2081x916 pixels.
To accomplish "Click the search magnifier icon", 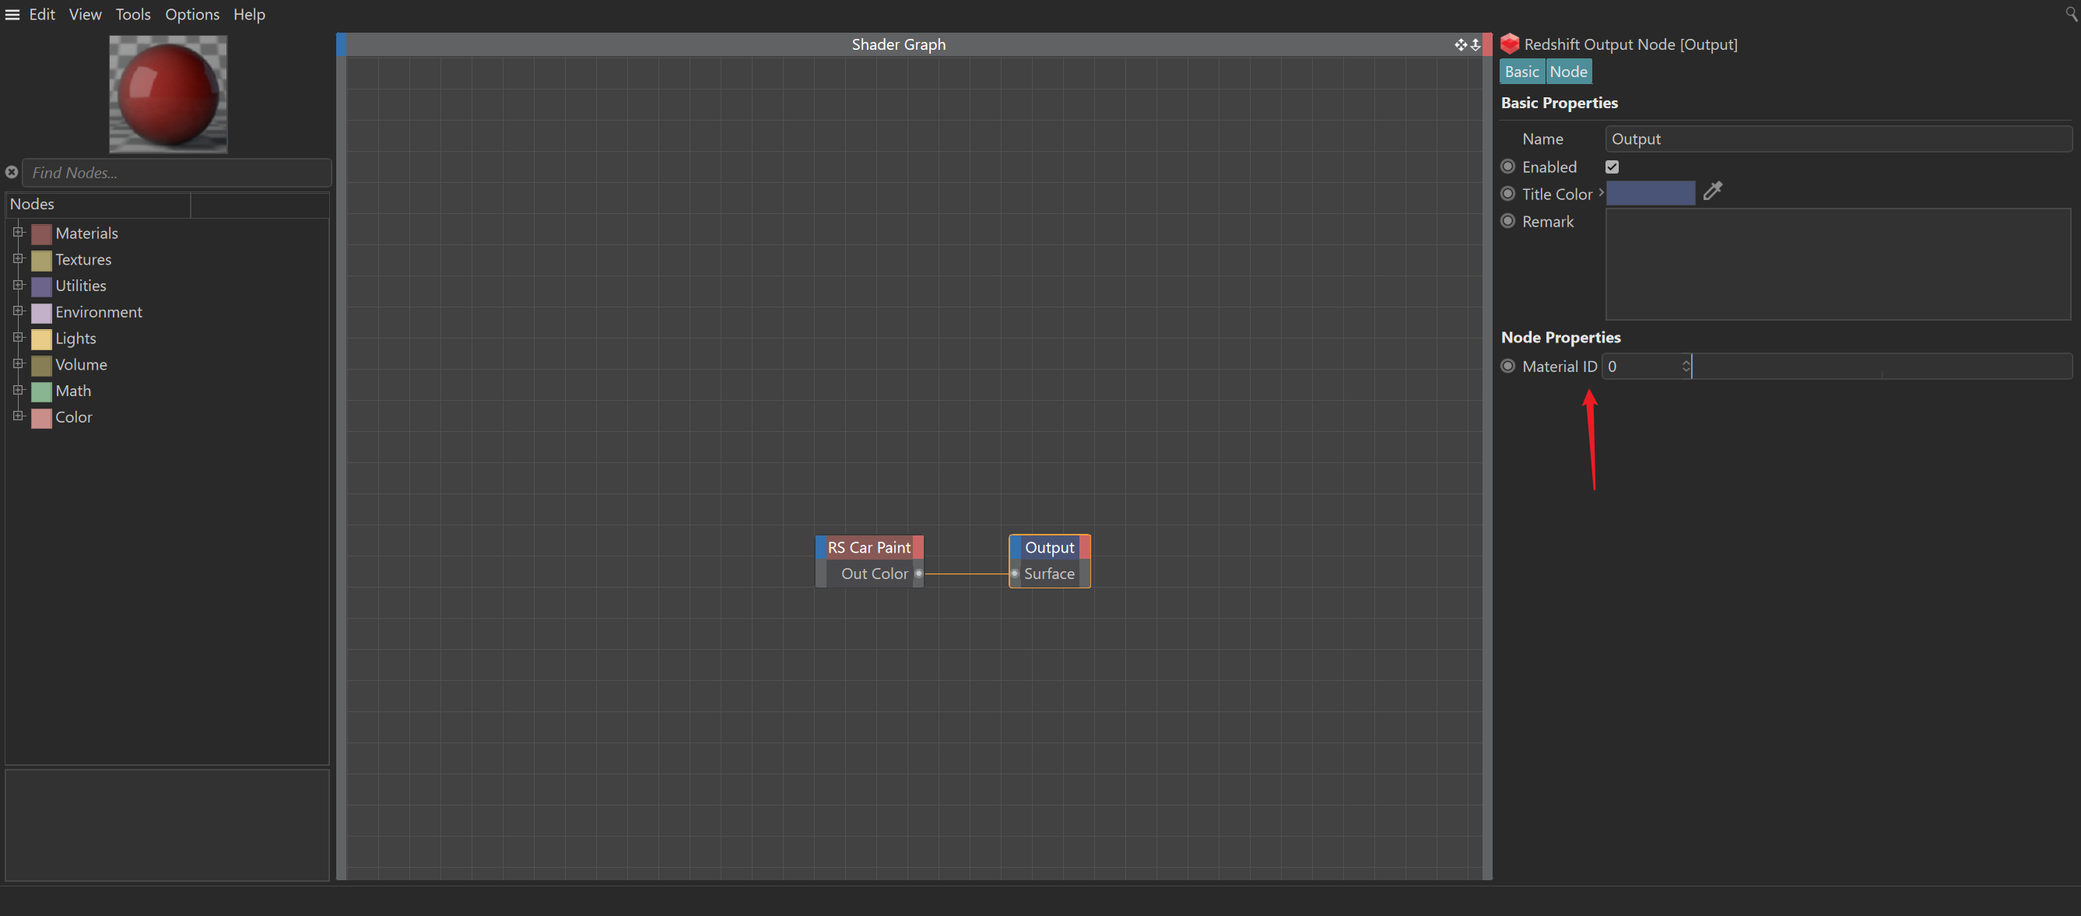I will (2072, 13).
